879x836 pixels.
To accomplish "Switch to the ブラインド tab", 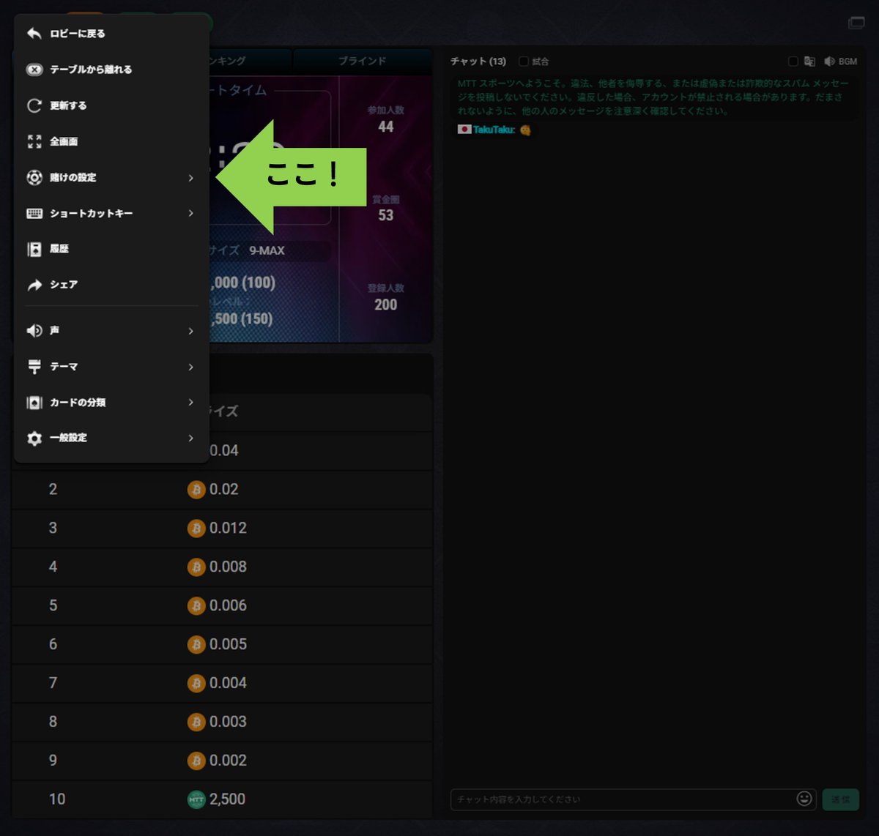I will tap(362, 61).
